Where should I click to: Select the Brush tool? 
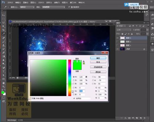click(4, 41)
